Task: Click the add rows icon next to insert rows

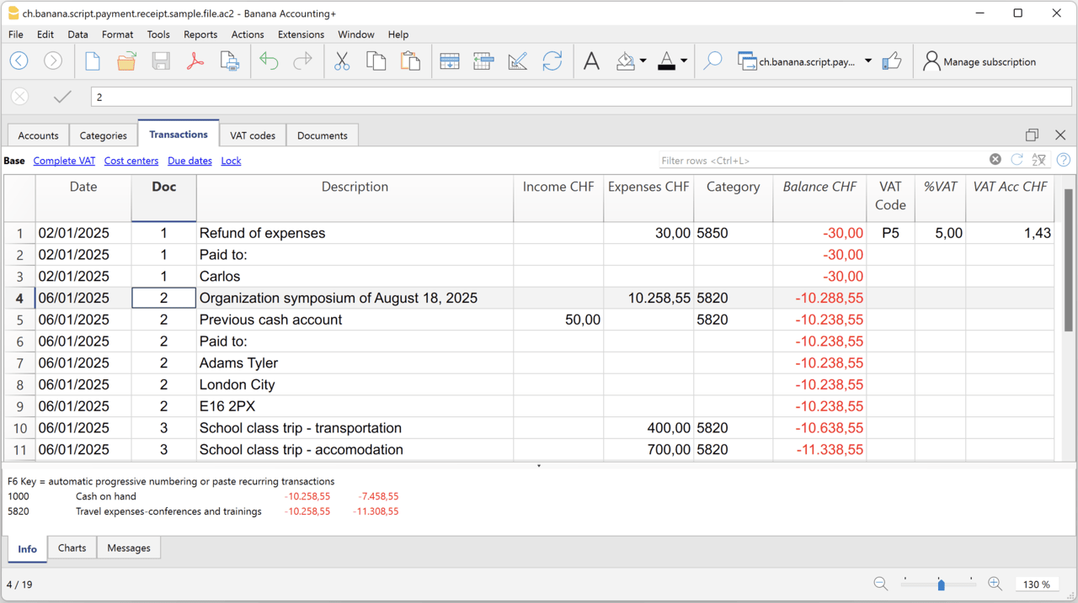Action: coord(483,61)
